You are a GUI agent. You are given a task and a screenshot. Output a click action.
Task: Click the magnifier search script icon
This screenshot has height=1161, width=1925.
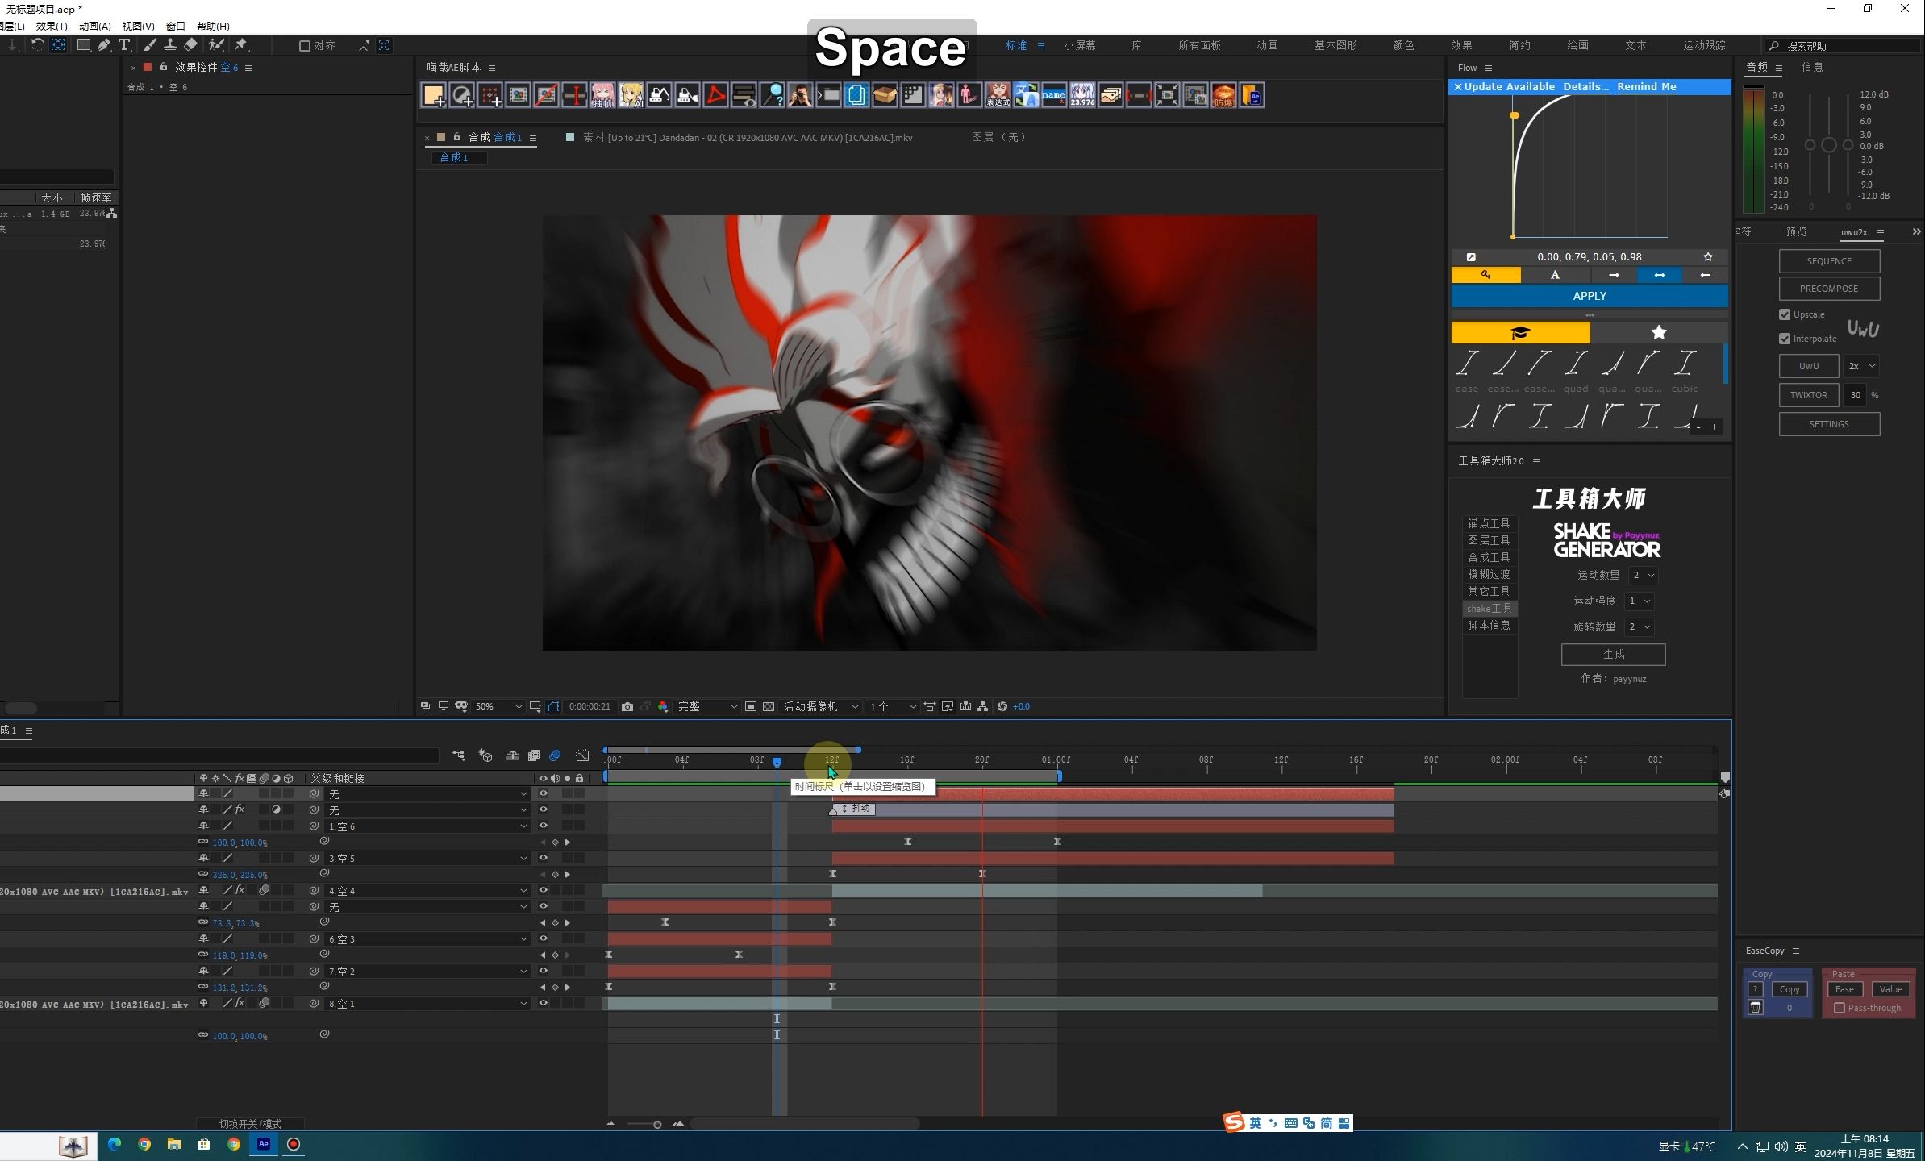click(x=772, y=96)
